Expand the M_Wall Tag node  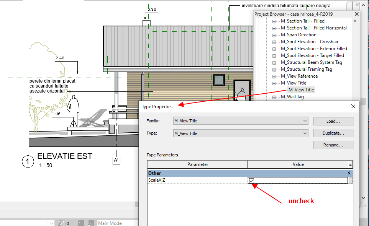274,97
